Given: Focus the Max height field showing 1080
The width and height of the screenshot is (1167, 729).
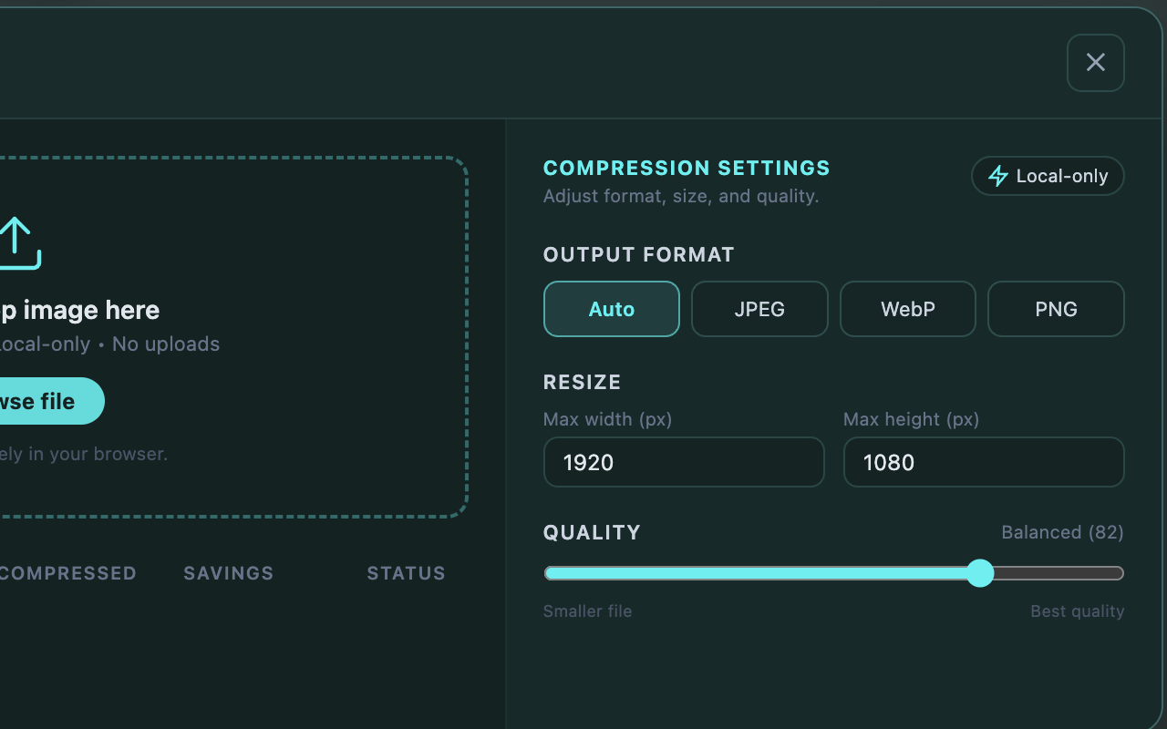Looking at the screenshot, I should 984,462.
